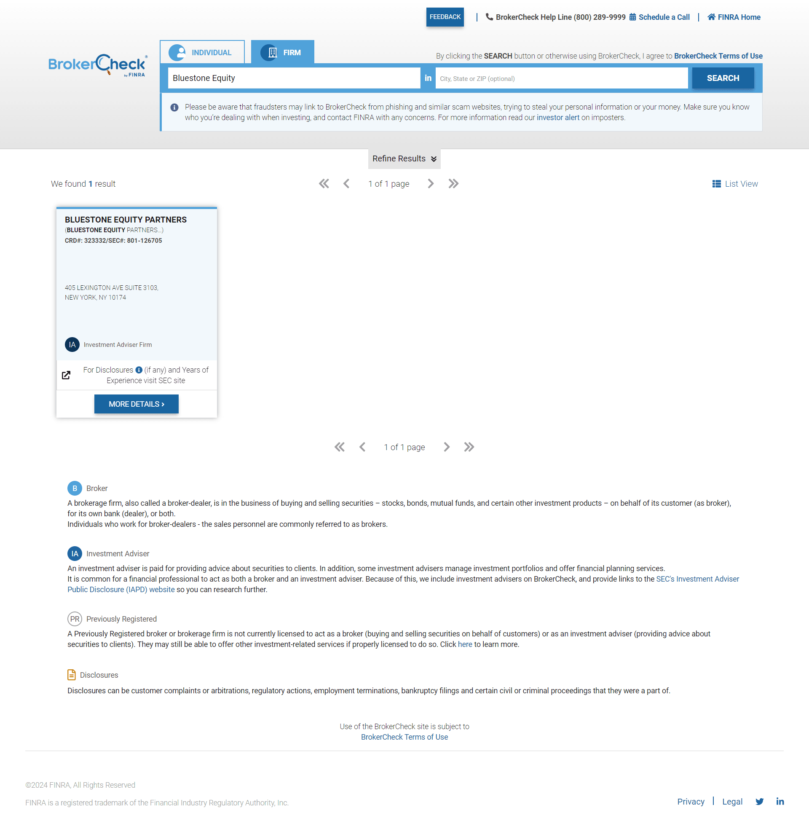The width and height of the screenshot is (809, 829).
Task: Click the double chevron to last page
Action: [x=470, y=447]
